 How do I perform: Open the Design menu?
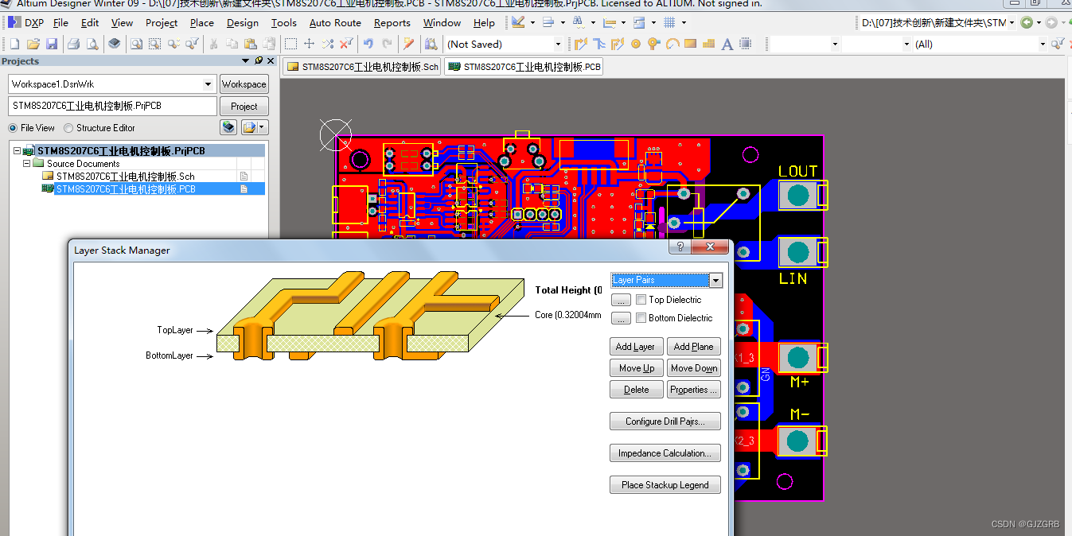pos(242,23)
